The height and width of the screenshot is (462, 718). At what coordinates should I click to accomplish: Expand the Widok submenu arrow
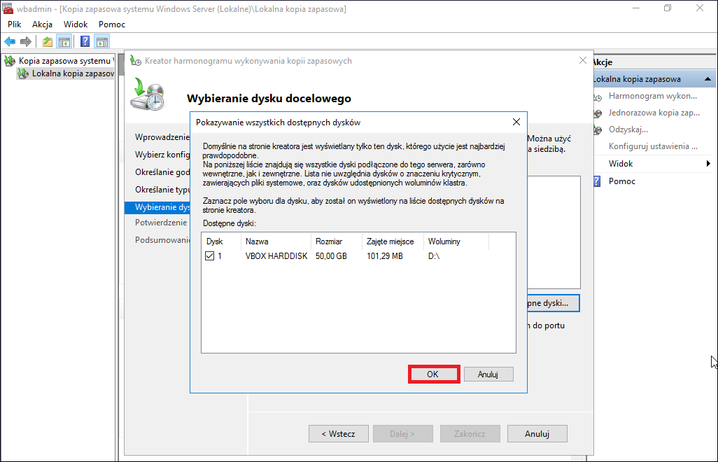click(708, 164)
